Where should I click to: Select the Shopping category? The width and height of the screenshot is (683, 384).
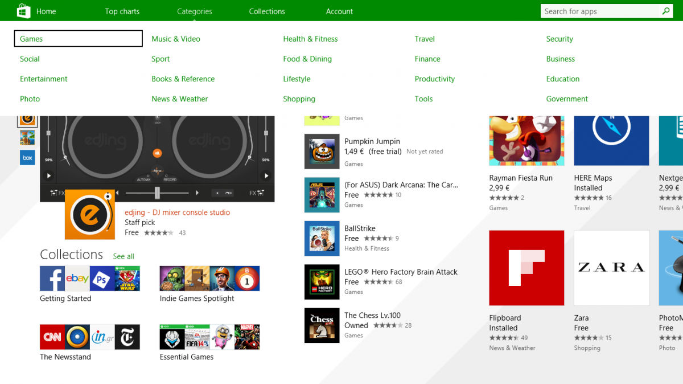tap(299, 99)
